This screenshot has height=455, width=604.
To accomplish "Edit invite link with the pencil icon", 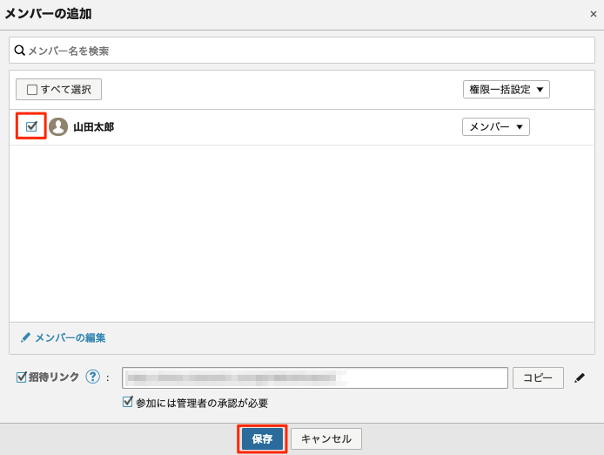I will [x=580, y=377].
